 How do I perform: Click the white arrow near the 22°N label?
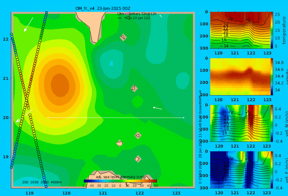[x=29, y=24]
